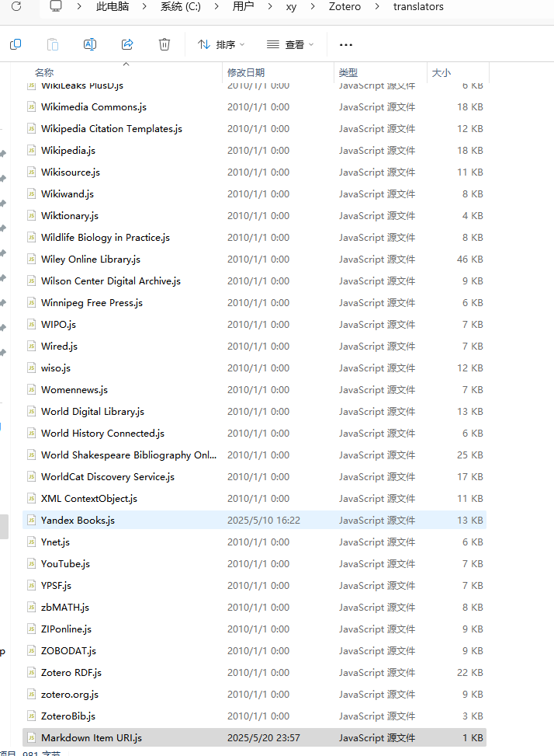Click the Share icon in the toolbar
Viewport: 554px width, 756px height.
click(127, 44)
